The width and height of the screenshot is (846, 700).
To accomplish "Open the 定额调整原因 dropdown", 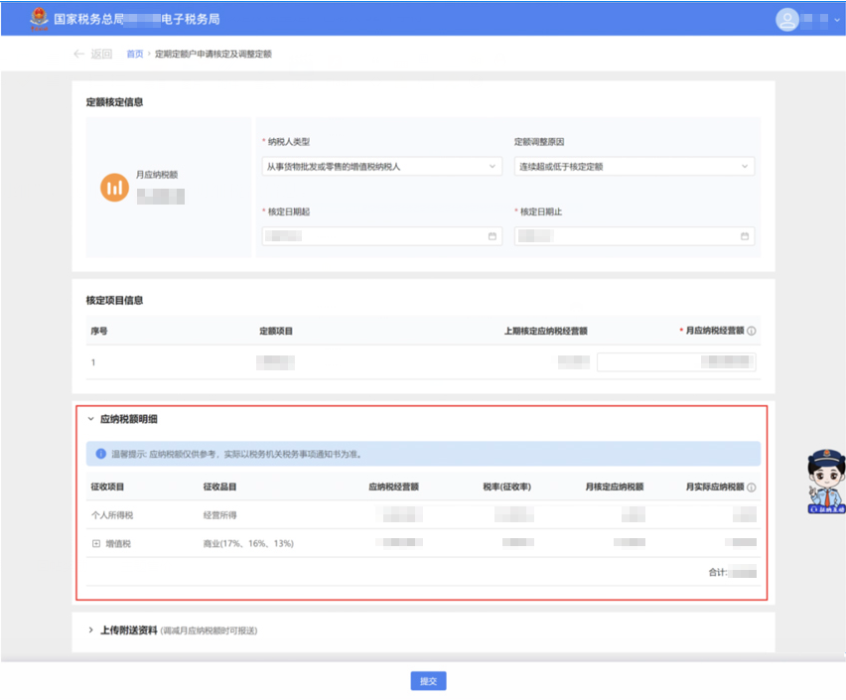I will [x=634, y=167].
